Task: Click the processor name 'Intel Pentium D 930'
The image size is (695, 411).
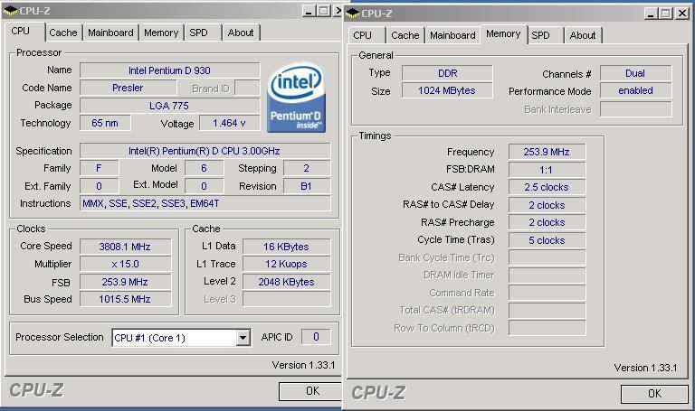Action: point(170,70)
